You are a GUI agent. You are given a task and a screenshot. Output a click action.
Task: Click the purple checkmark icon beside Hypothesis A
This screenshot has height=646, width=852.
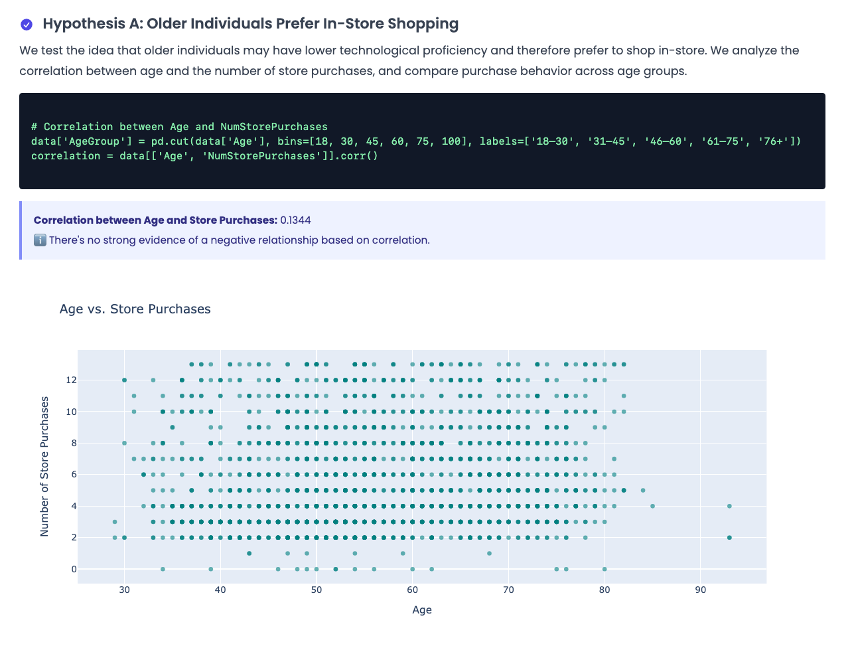click(27, 25)
